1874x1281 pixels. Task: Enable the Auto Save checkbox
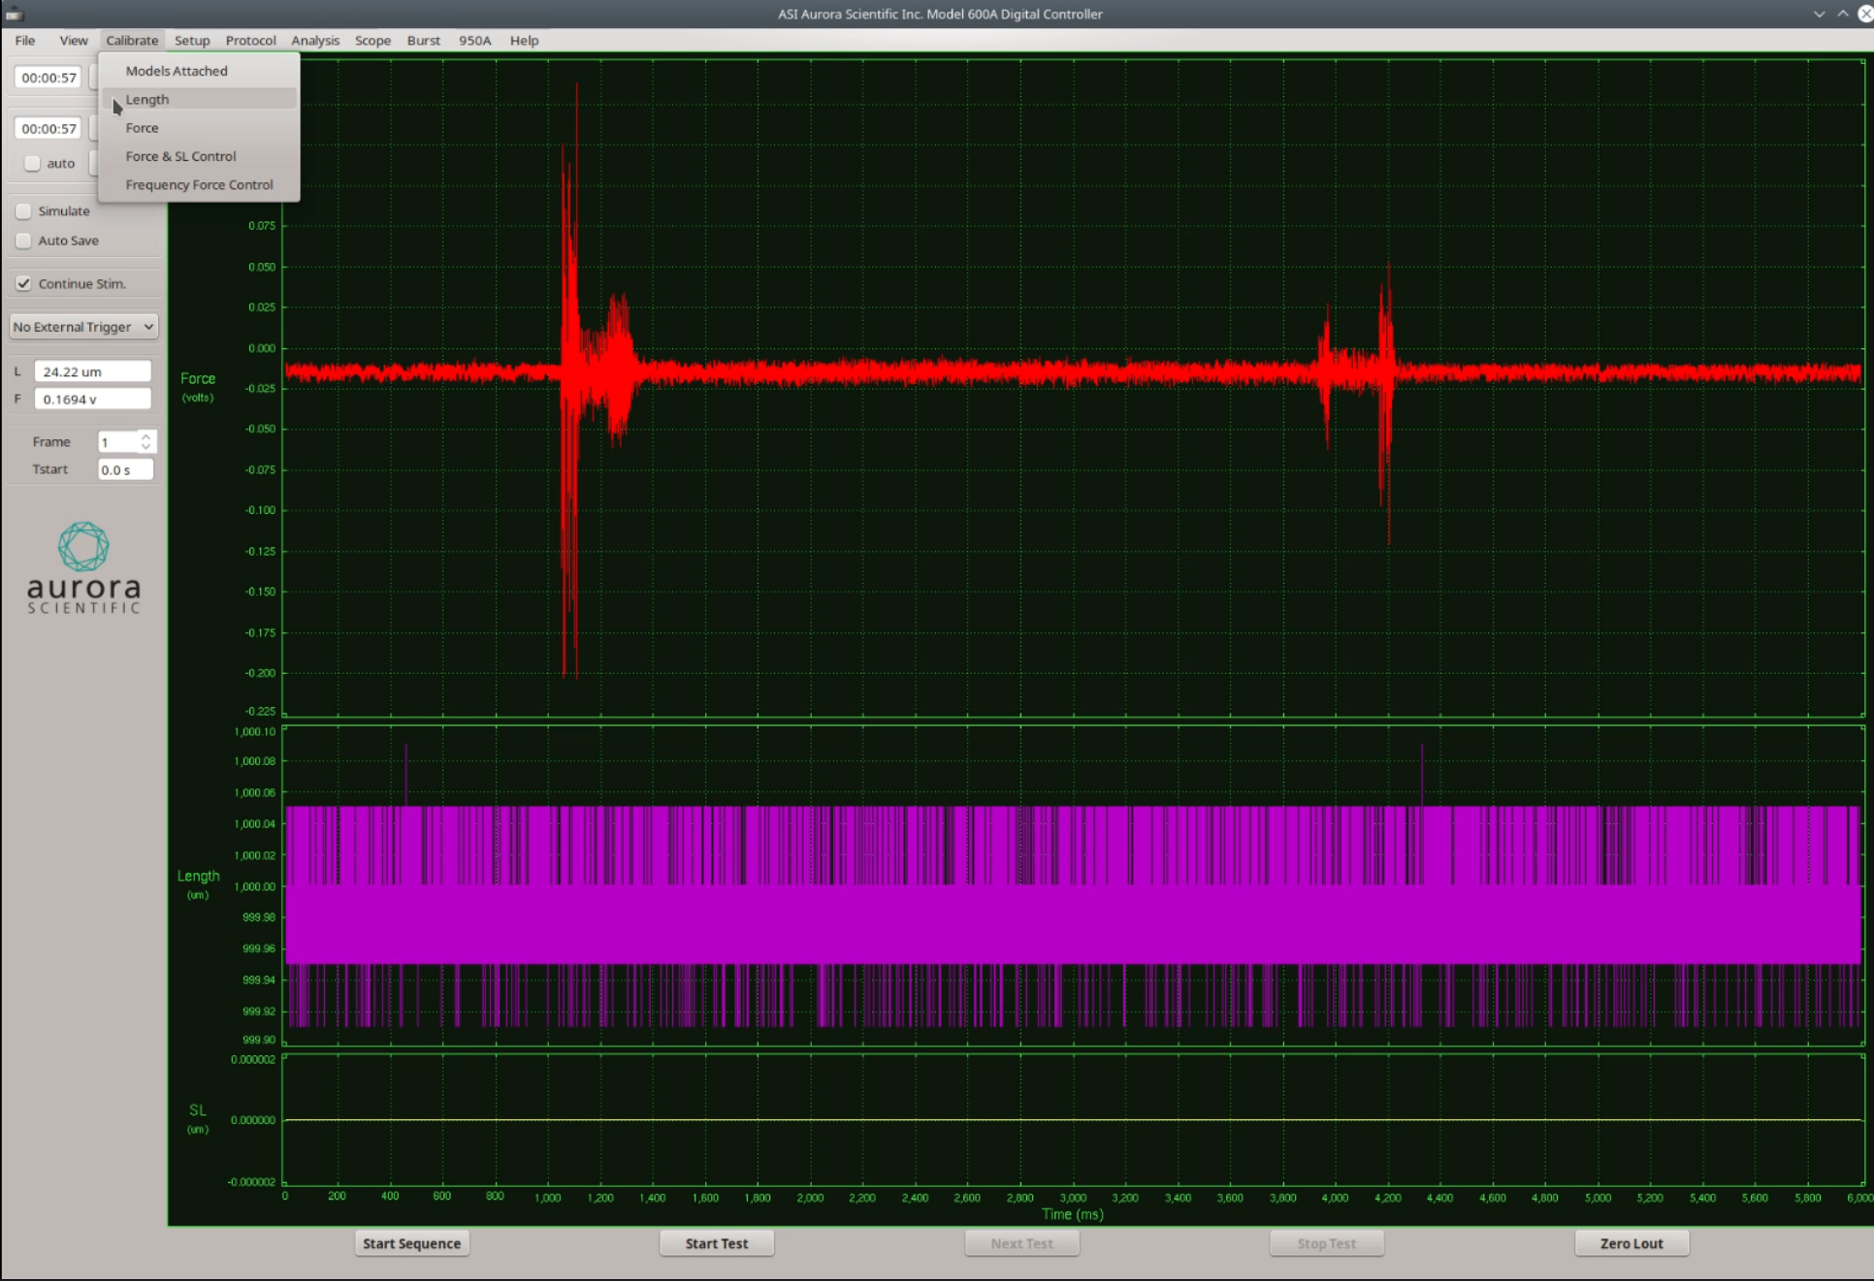(23, 240)
